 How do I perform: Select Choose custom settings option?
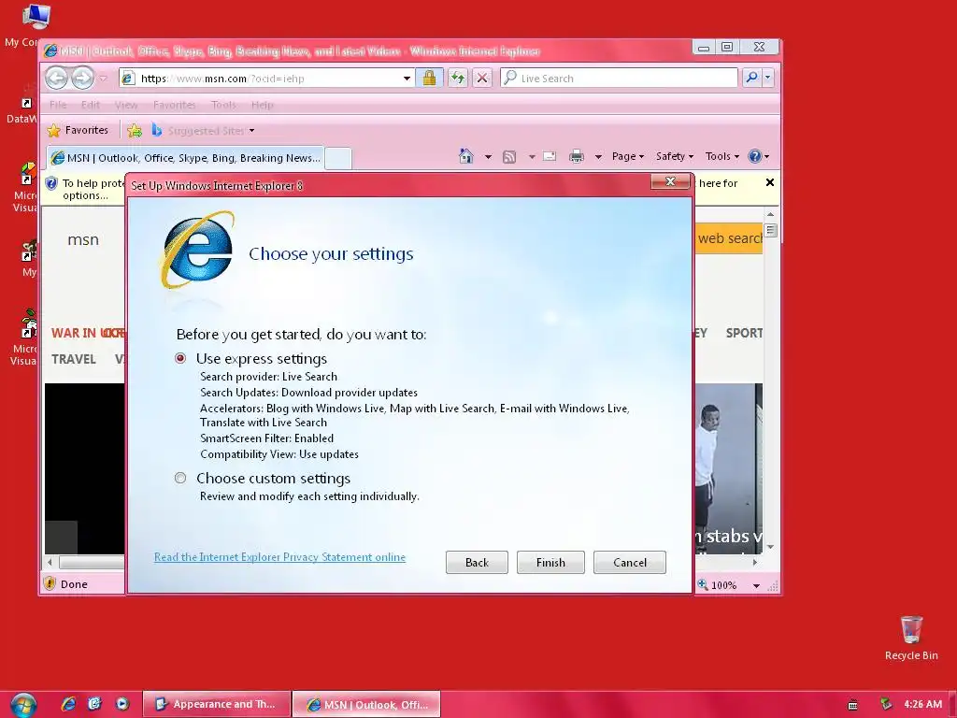click(180, 478)
